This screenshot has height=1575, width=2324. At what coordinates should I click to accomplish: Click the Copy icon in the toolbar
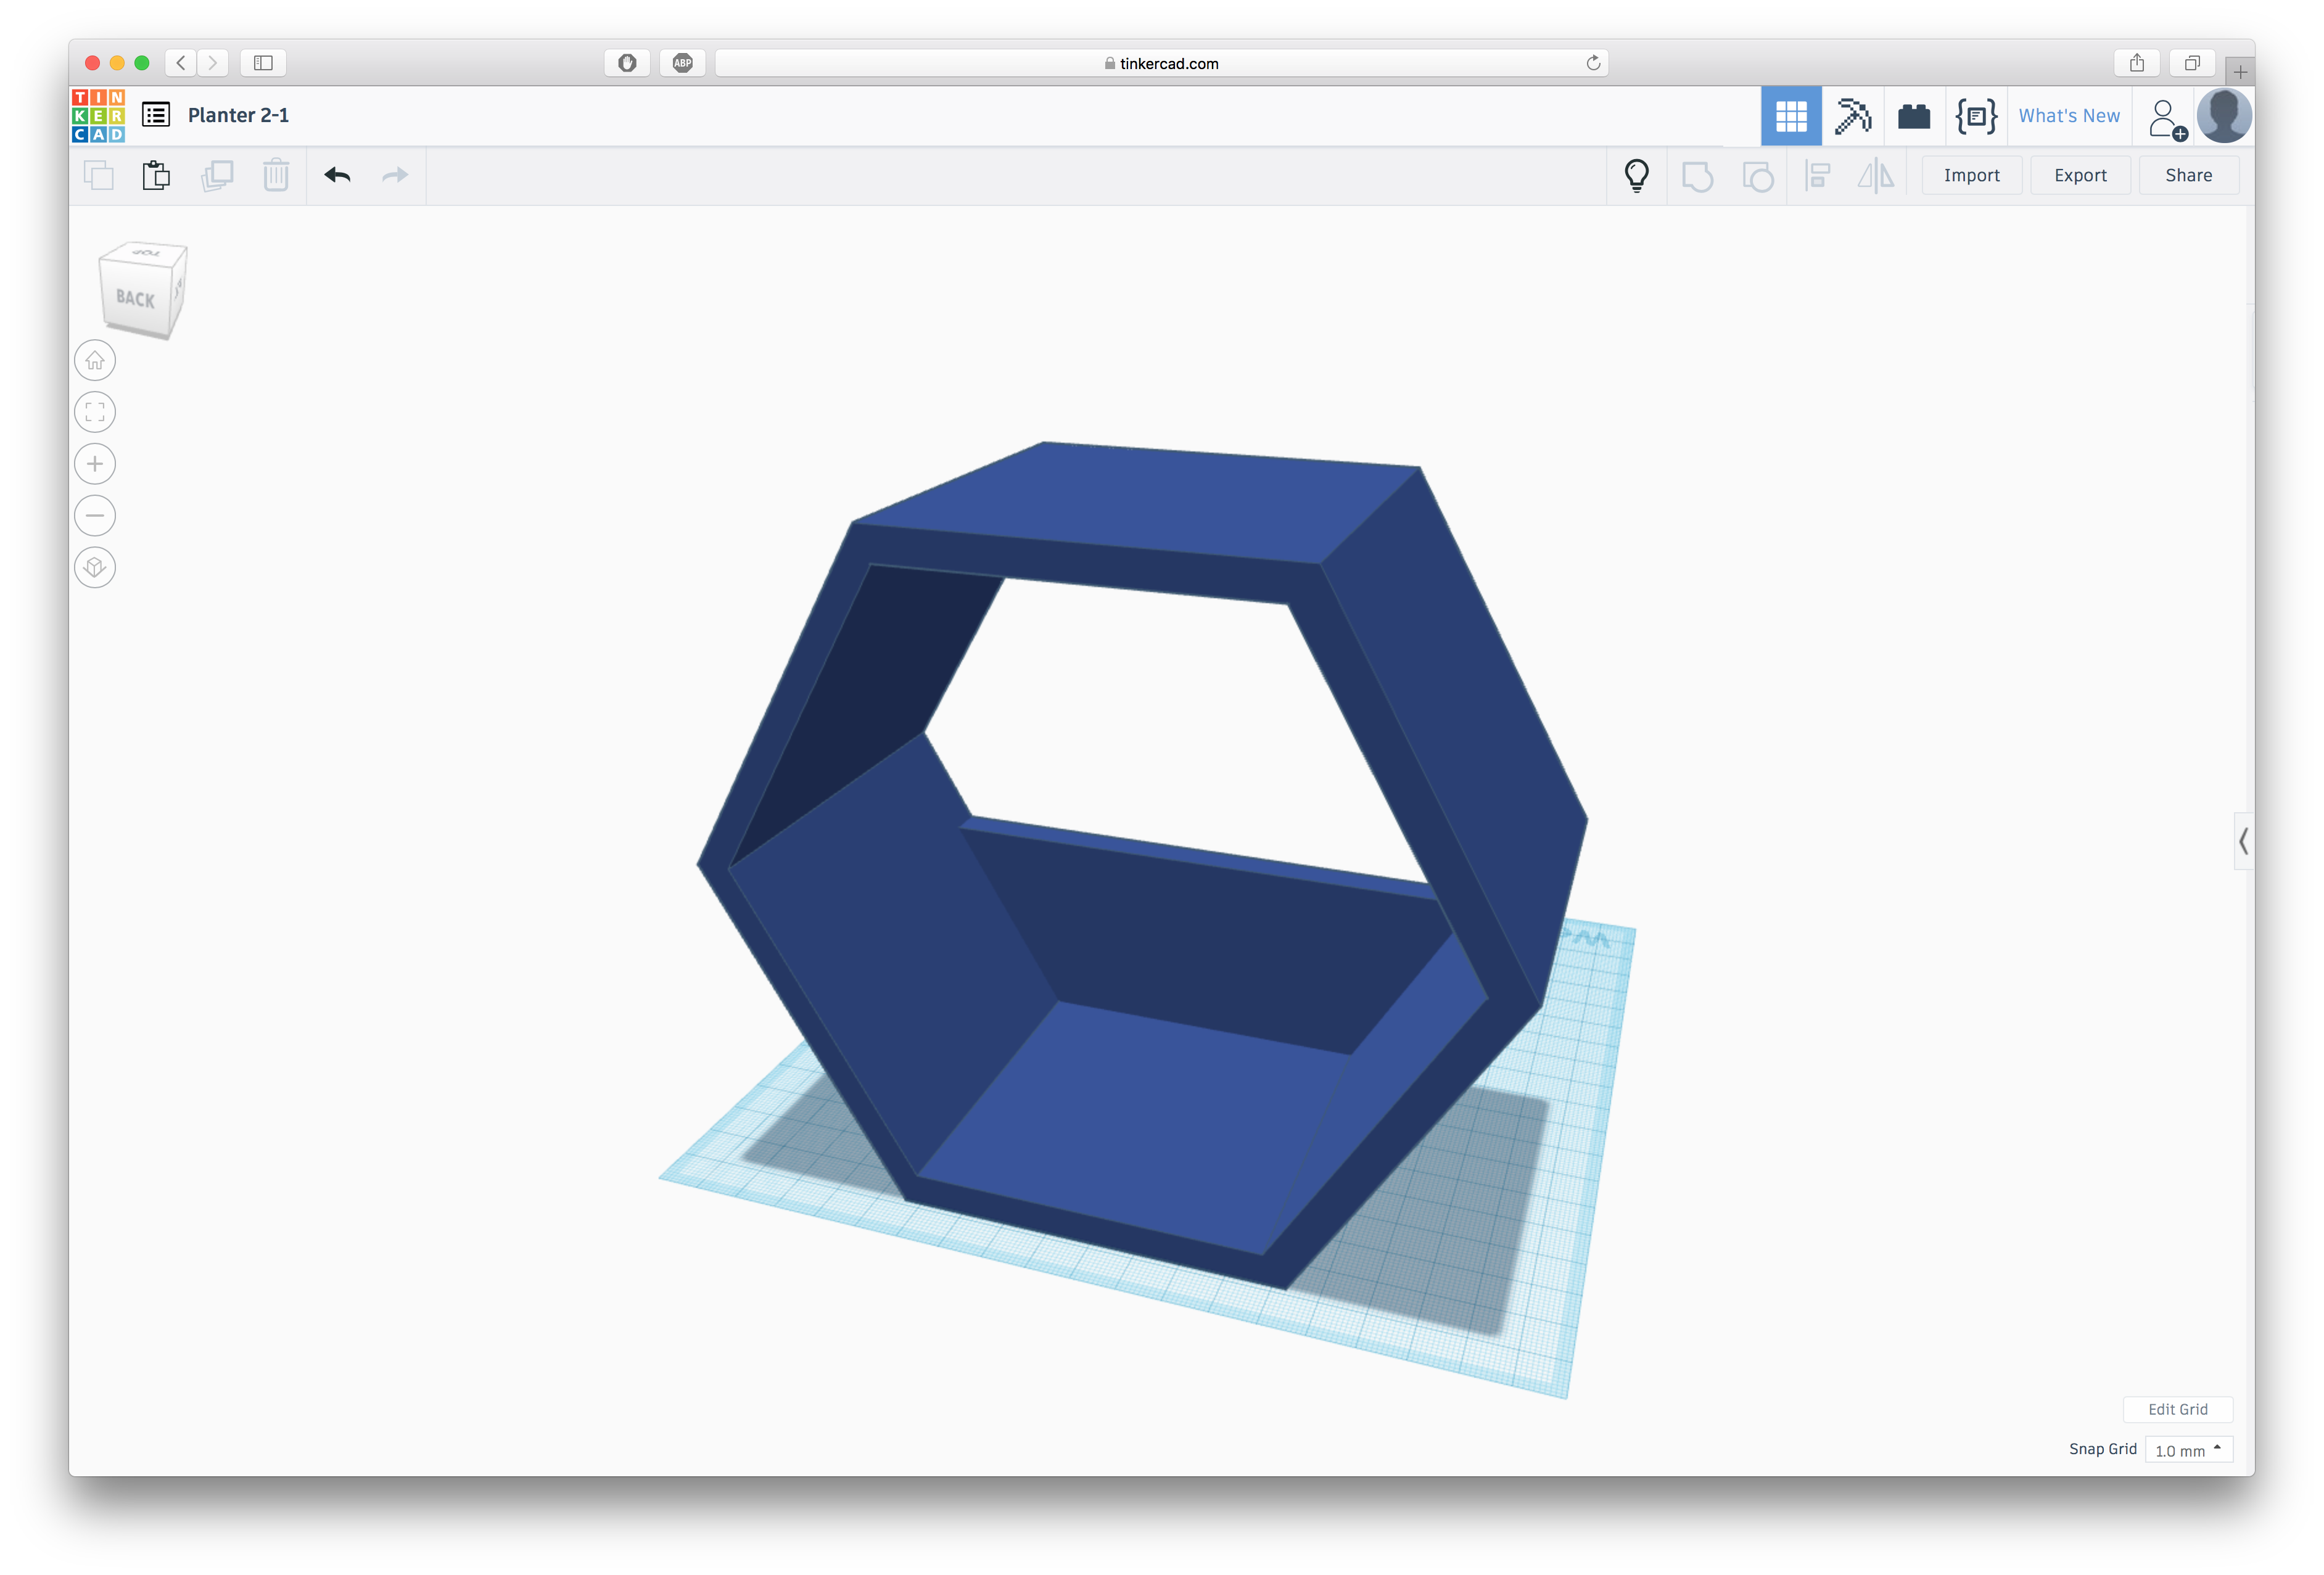[98, 175]
